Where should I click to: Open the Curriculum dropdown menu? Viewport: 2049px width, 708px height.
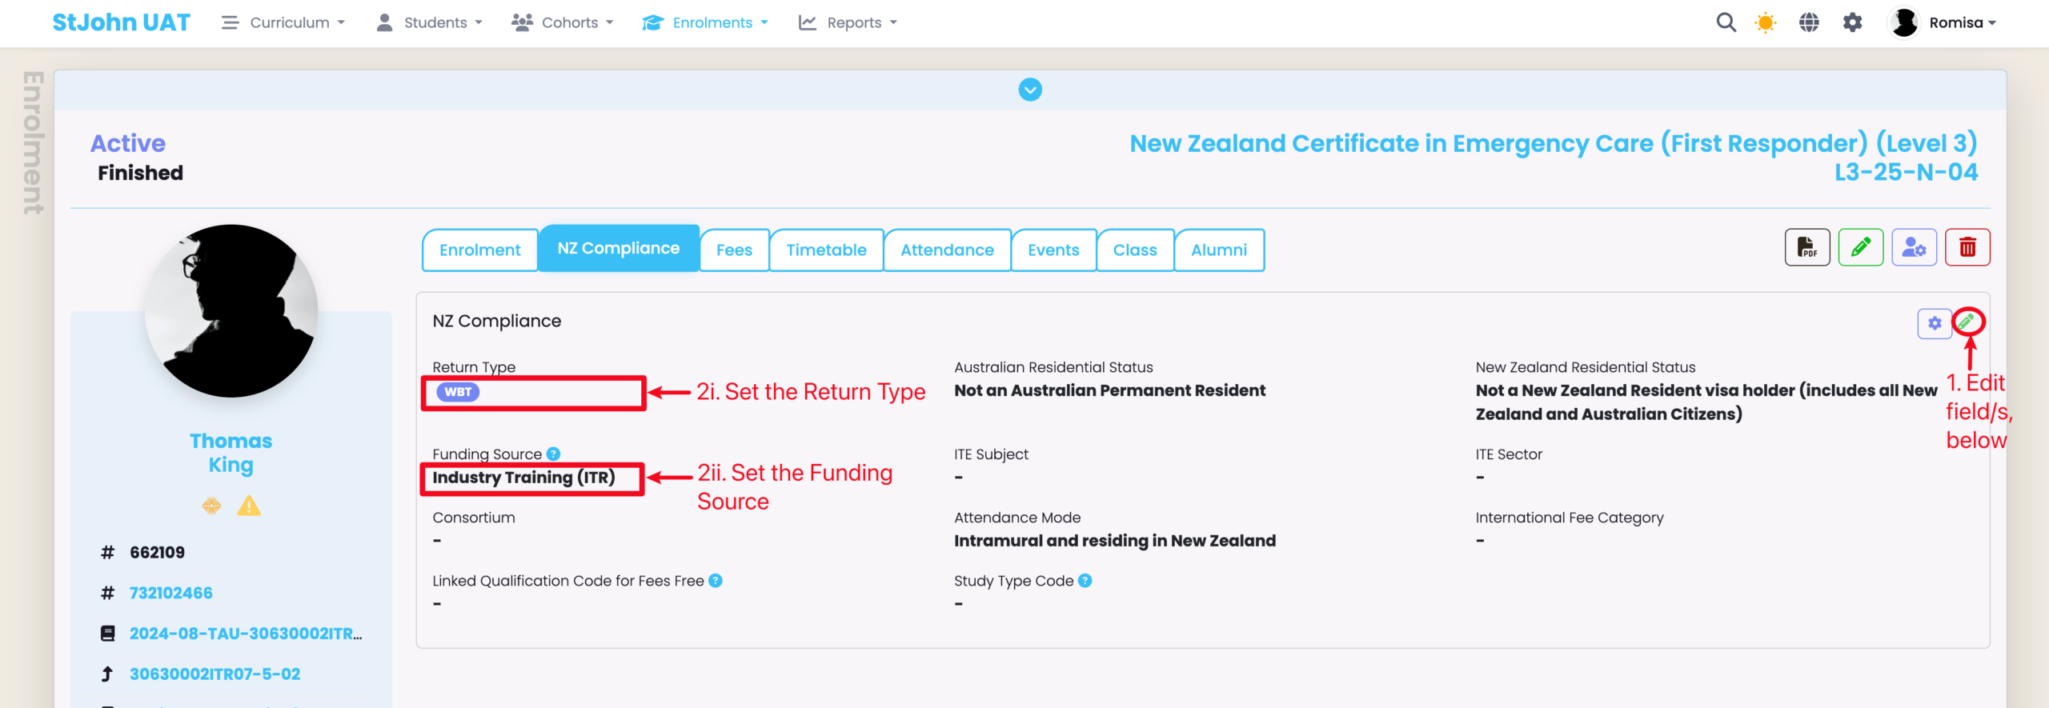click(x=284, y=22)
